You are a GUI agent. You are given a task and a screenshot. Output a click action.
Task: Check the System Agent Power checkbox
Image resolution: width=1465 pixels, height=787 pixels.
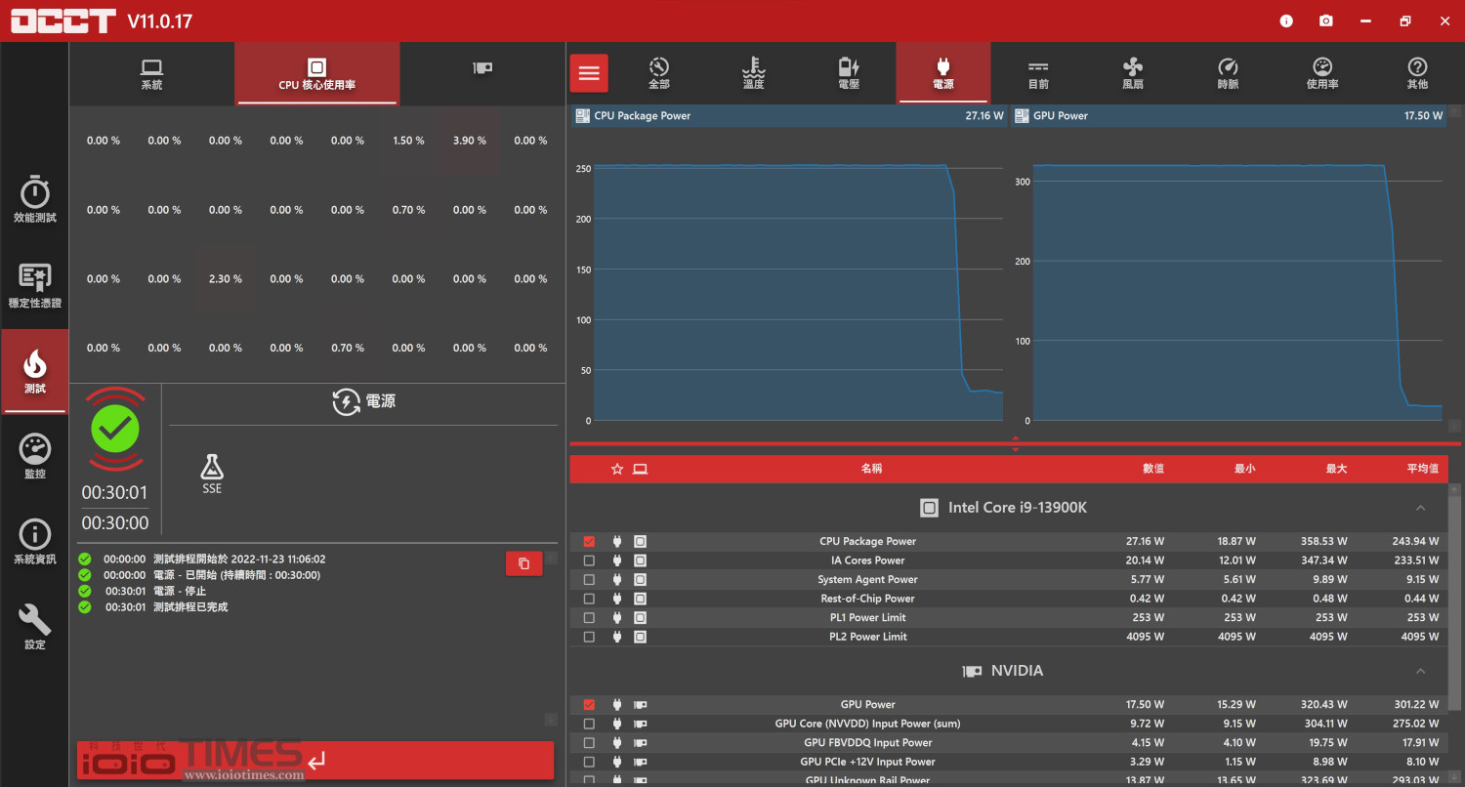click(x=589, y=579)
